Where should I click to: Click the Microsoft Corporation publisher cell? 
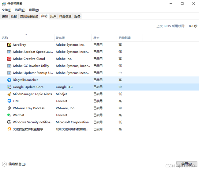(x=72, y=122)
